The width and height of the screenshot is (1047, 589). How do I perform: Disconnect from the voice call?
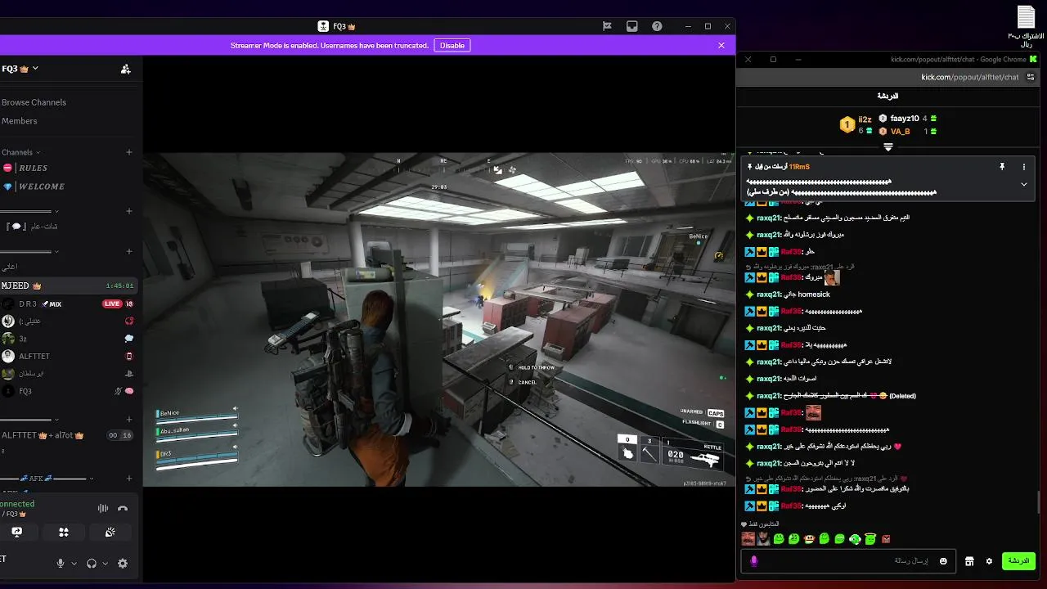click(x=123, y=508)
